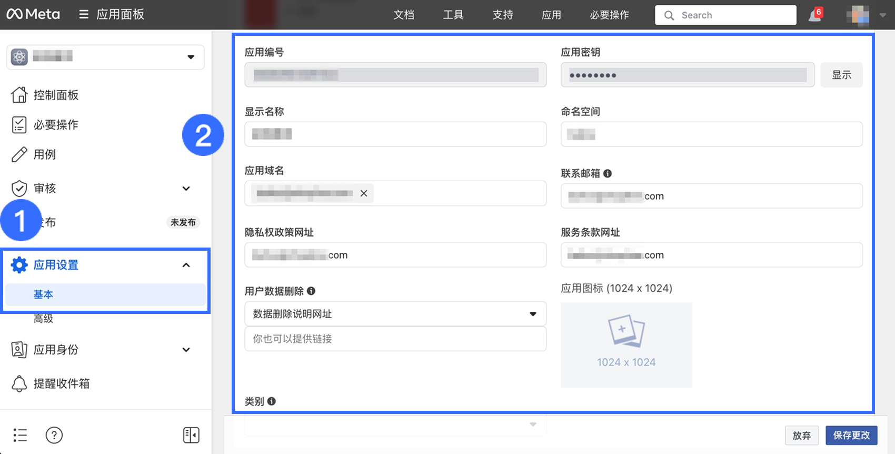The image size is (895, 454).
Task: Go to 控制面板
Action: coord(56,95)
